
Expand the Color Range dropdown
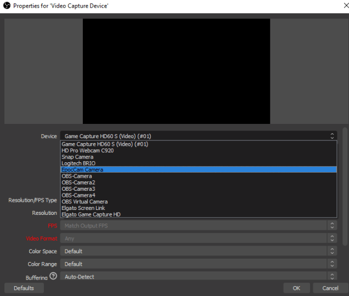(x=198, y=264)
